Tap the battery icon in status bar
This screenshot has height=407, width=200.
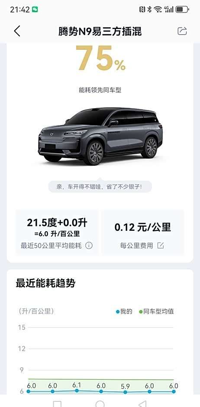point(182,10)
